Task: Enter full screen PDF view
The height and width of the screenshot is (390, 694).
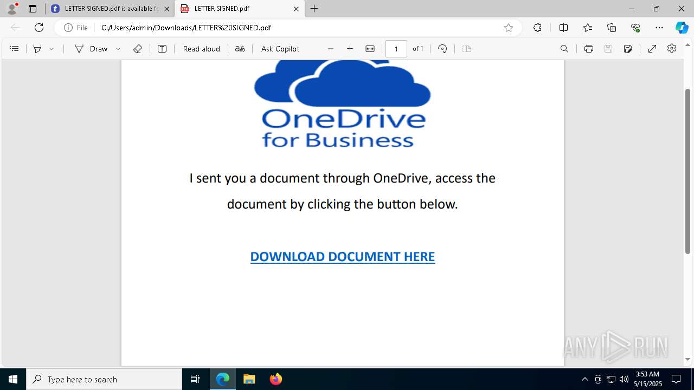Action: (x=652, y=49)
